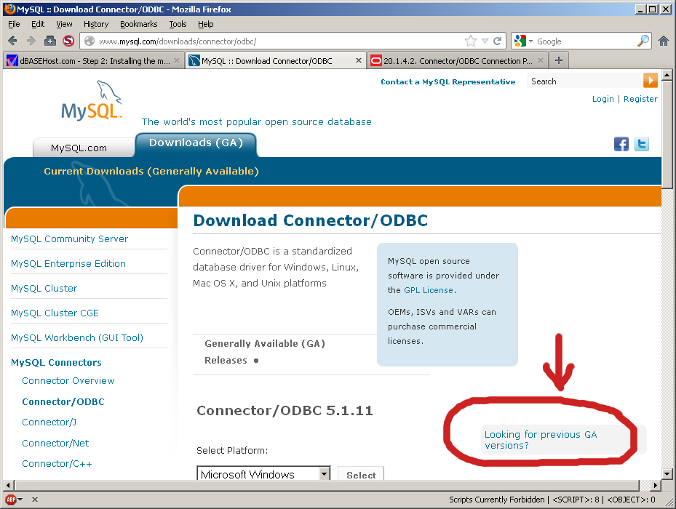
Task: Open the Select Platform dropdown
Action: (263, 474)
